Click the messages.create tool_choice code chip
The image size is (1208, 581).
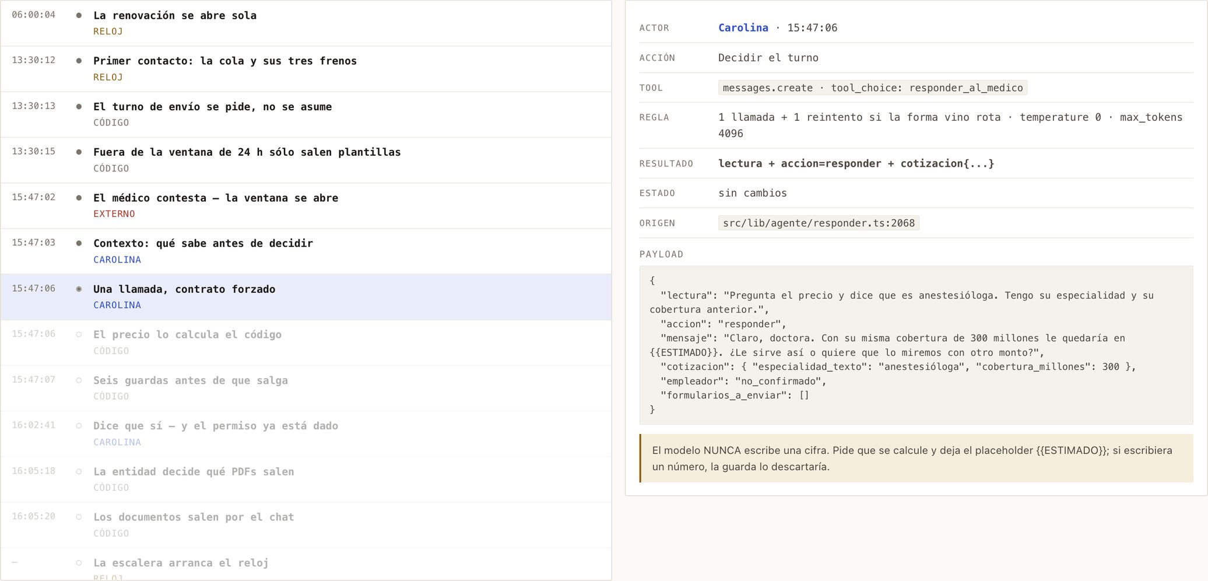point(872,87)
